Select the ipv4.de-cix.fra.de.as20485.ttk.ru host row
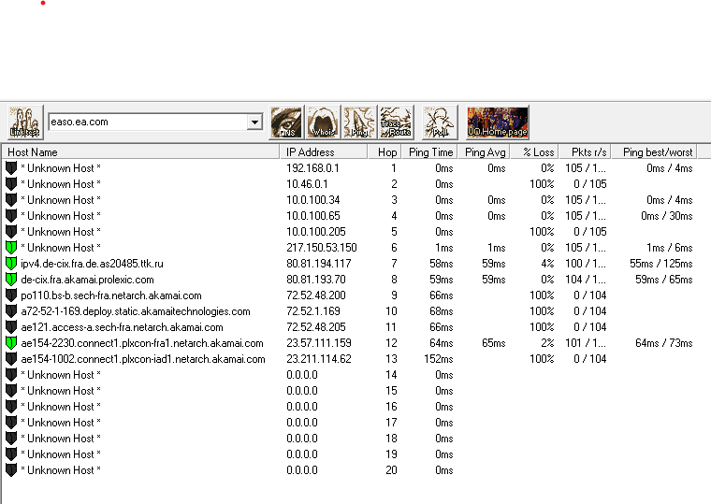 tap(93, 264)
